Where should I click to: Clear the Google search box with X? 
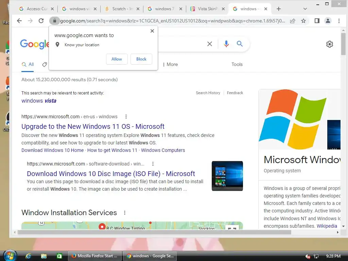click(x=209, y=44)
